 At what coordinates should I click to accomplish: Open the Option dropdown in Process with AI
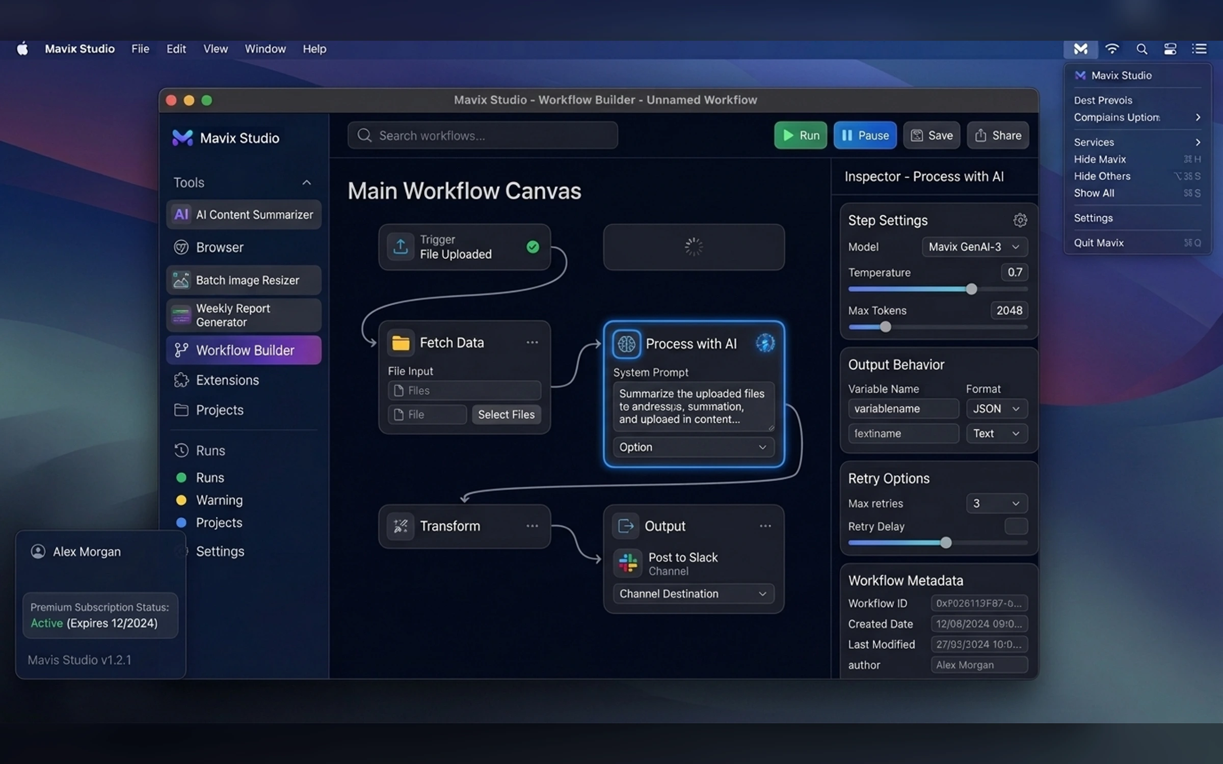pos(693,447)
